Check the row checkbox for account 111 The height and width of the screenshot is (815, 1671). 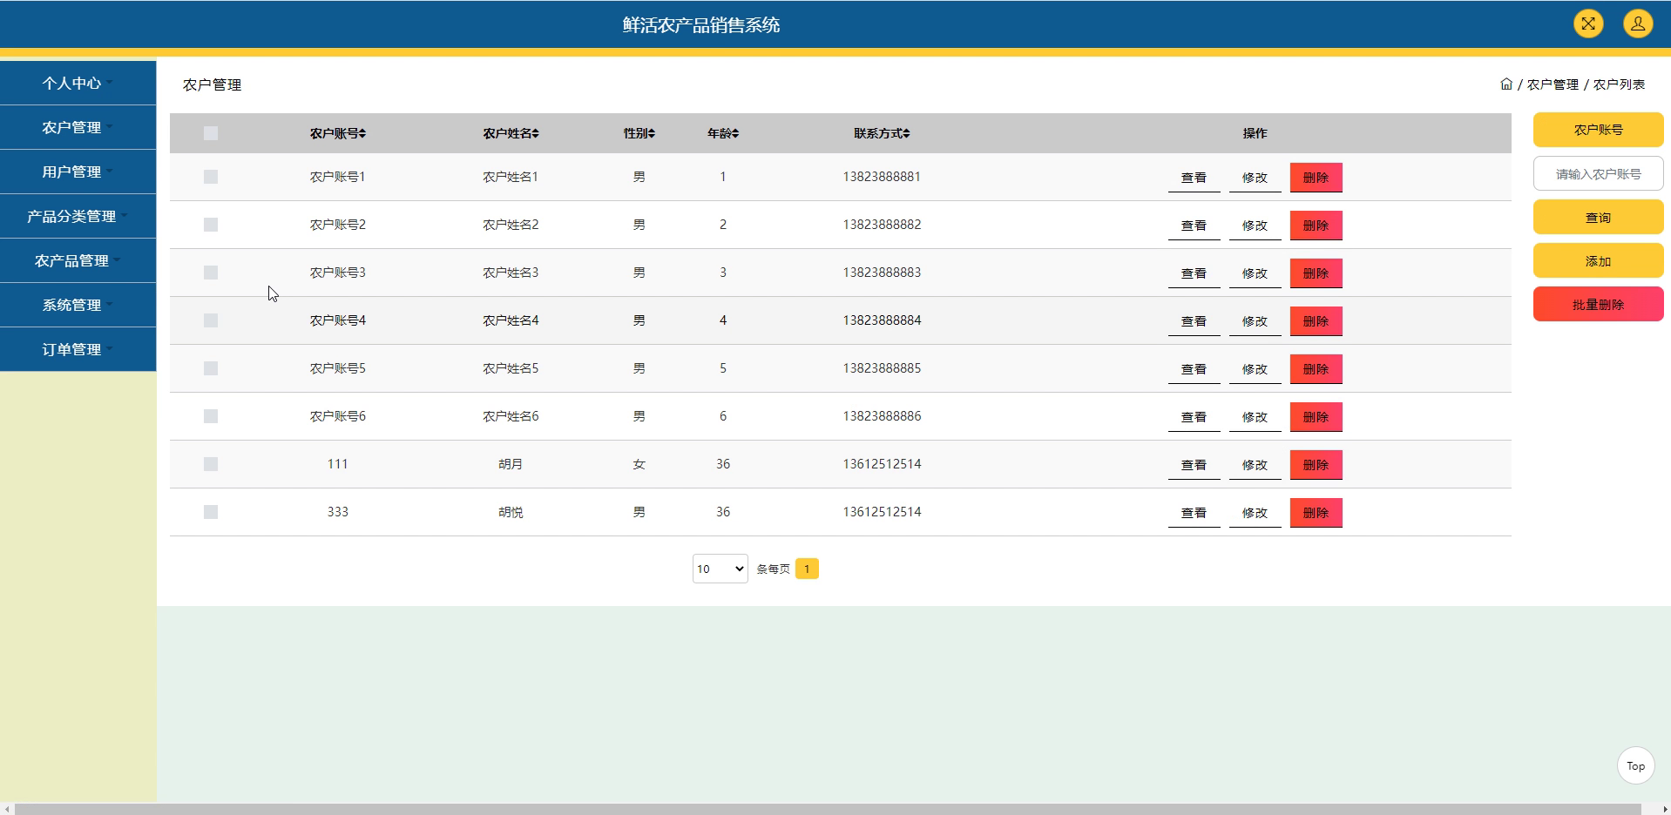click(x=211, y=464)
